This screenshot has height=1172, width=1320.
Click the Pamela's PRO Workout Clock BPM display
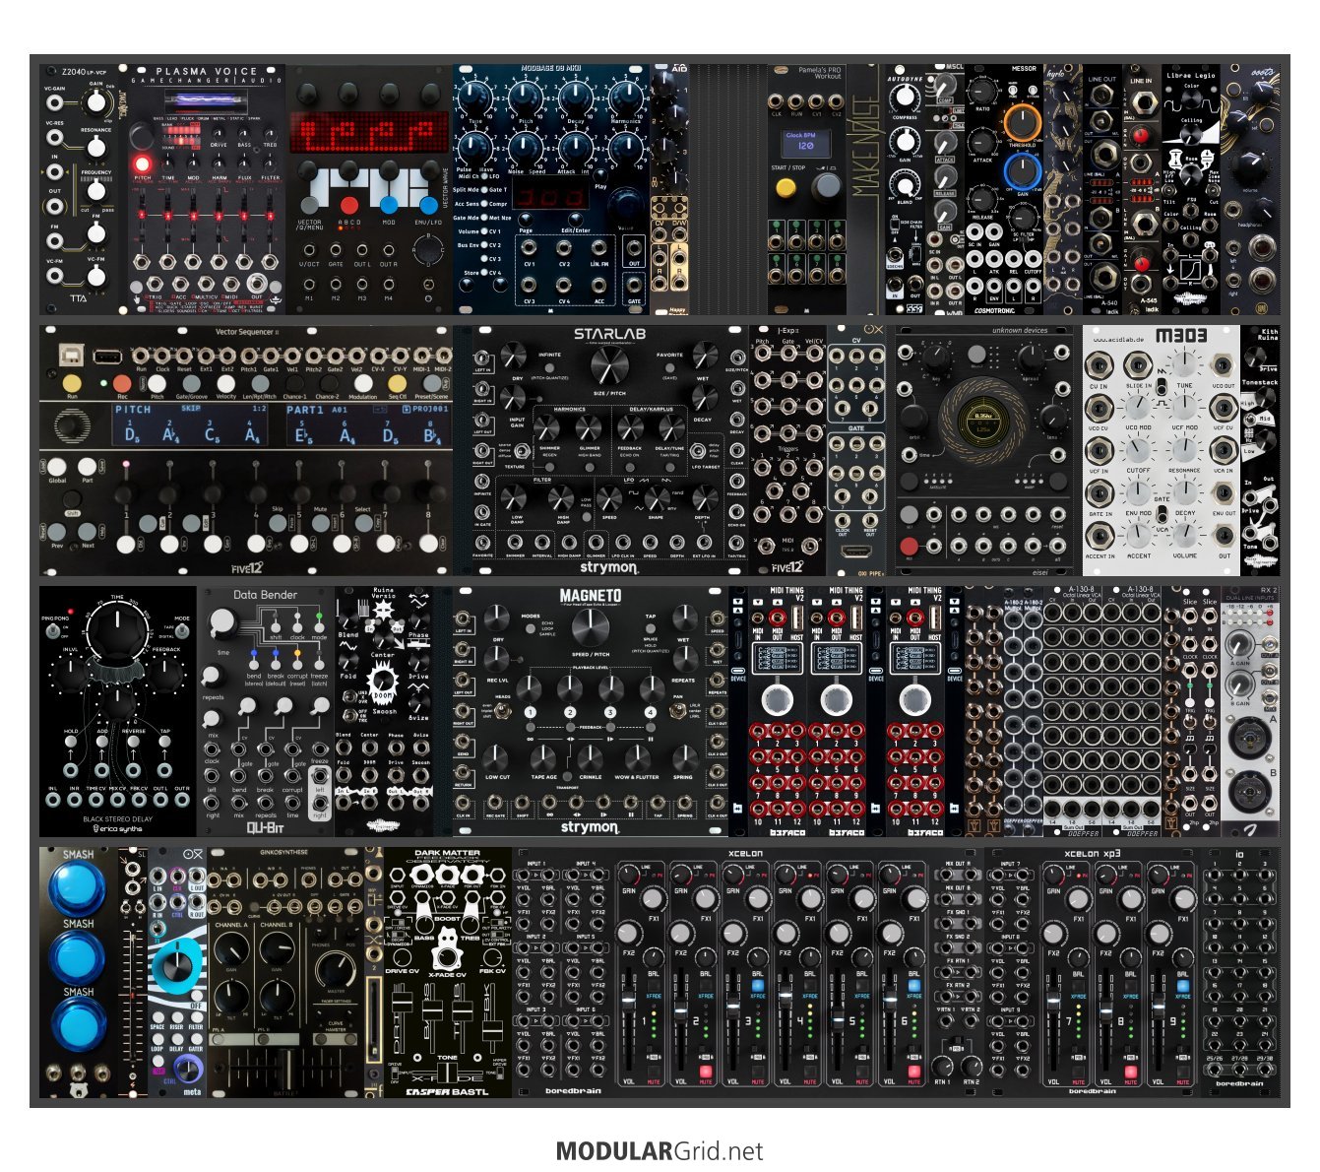[x=805, y=142]
